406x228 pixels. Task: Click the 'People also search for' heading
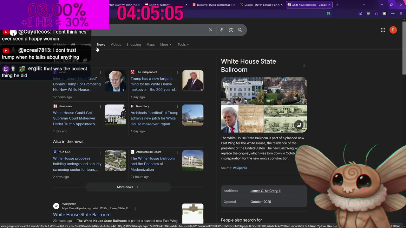(x=241, y=220)
